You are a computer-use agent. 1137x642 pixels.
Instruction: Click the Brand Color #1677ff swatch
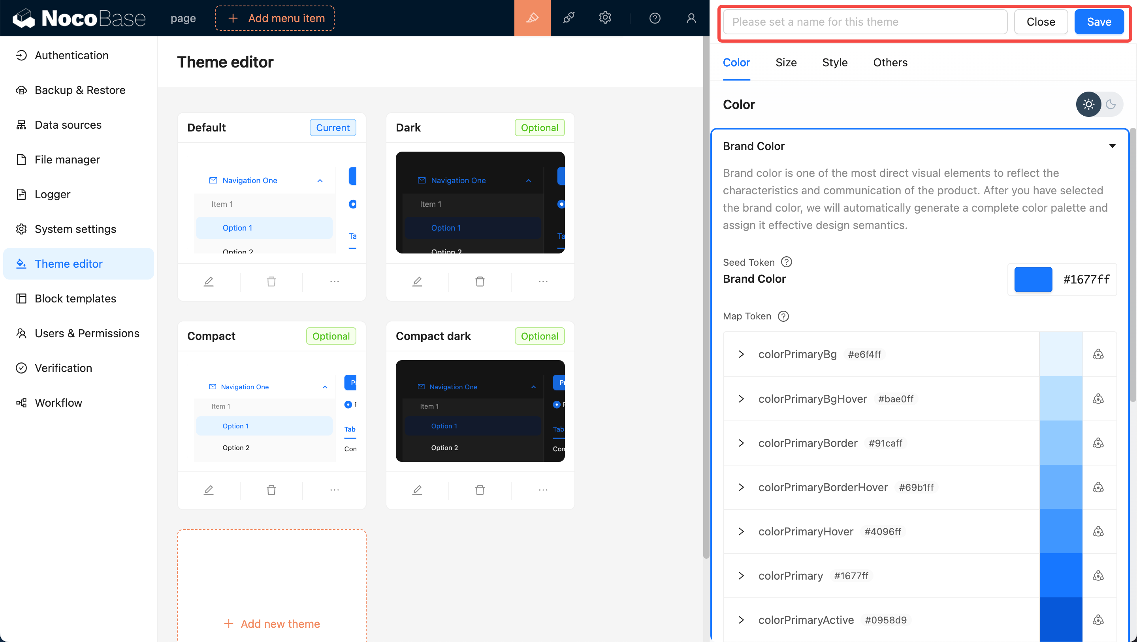tap(1033, 279)
